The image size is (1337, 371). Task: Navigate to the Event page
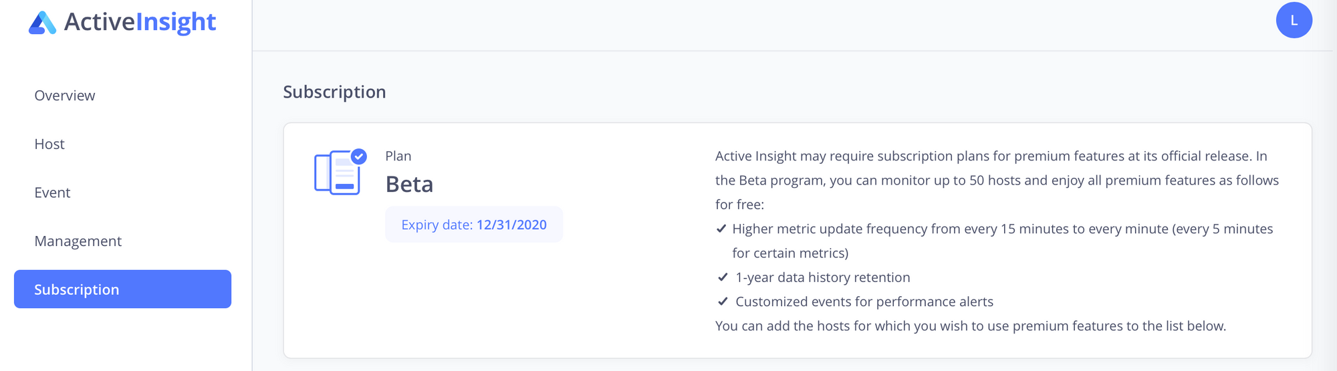coord(52,193)
